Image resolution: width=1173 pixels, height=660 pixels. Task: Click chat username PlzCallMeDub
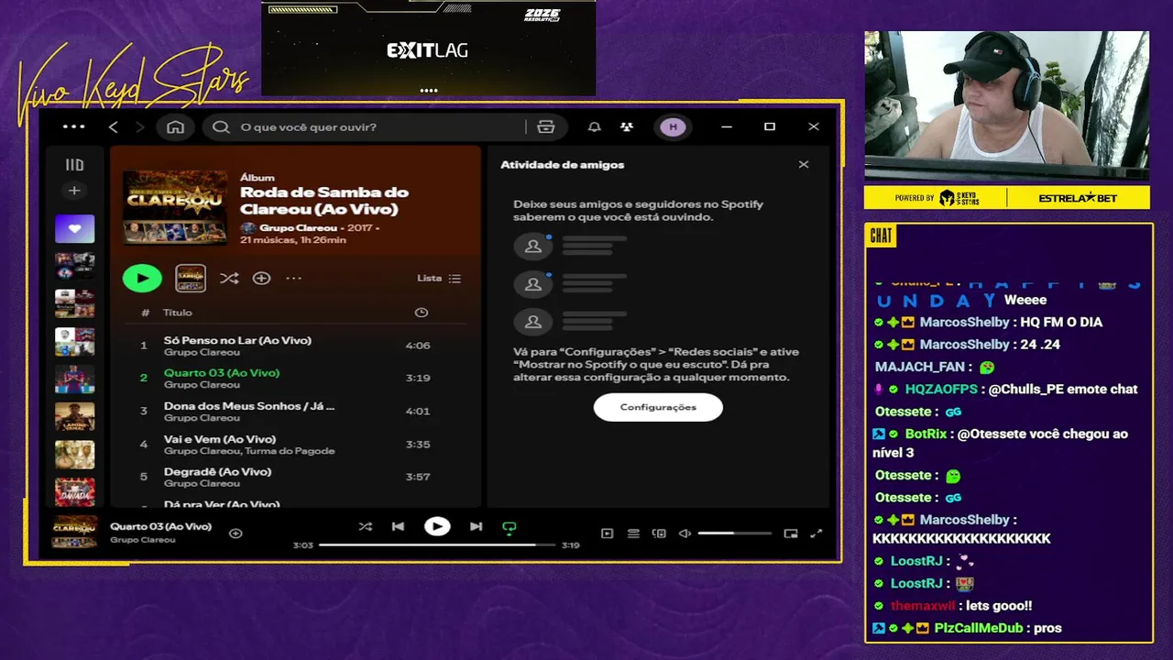pos(977,629)
